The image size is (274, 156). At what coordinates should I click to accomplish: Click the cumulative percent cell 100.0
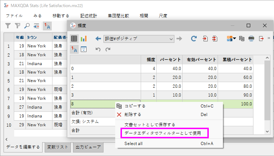[236, 104]
